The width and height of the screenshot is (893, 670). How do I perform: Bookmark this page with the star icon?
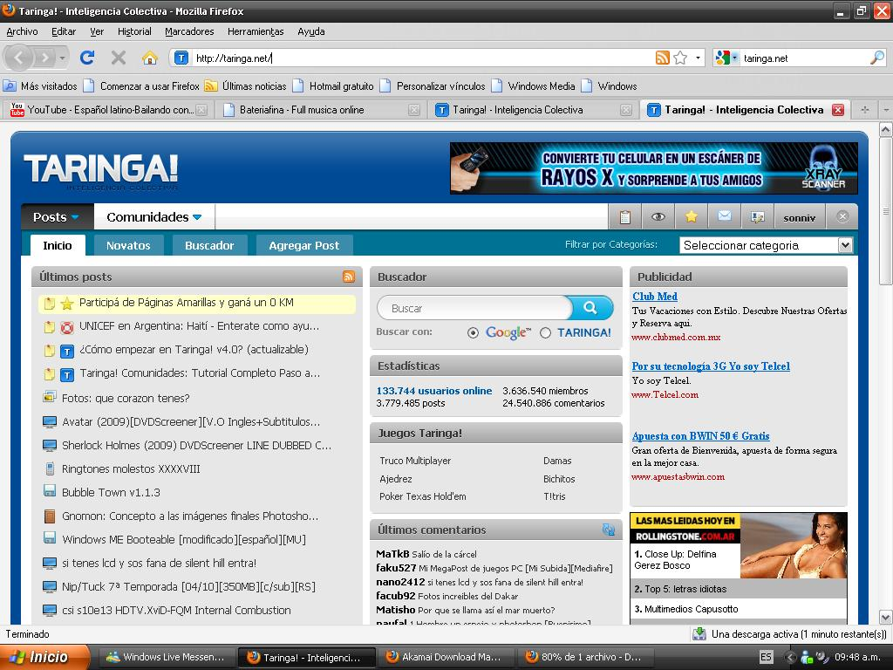pyautogui.click(x=680, y=58)
